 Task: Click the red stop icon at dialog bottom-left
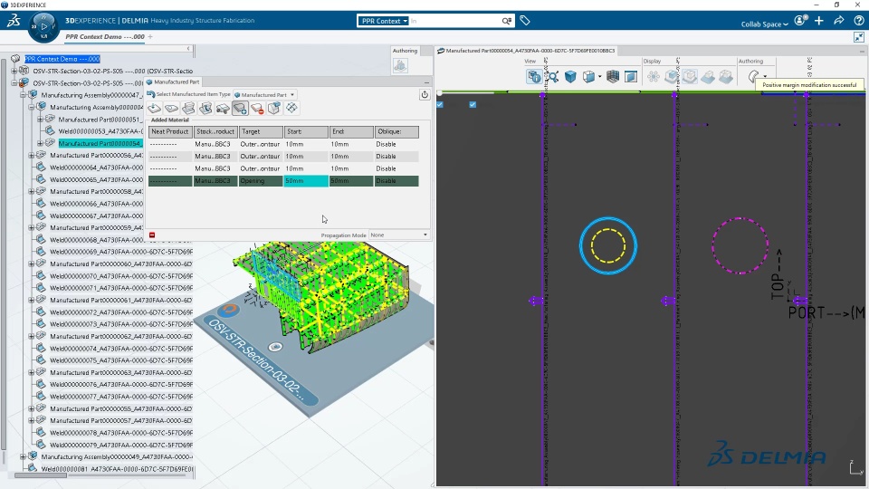[152, 235]
